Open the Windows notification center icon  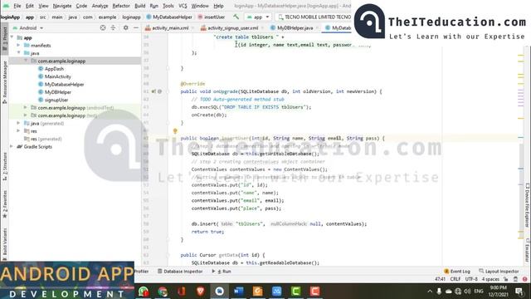519,292
